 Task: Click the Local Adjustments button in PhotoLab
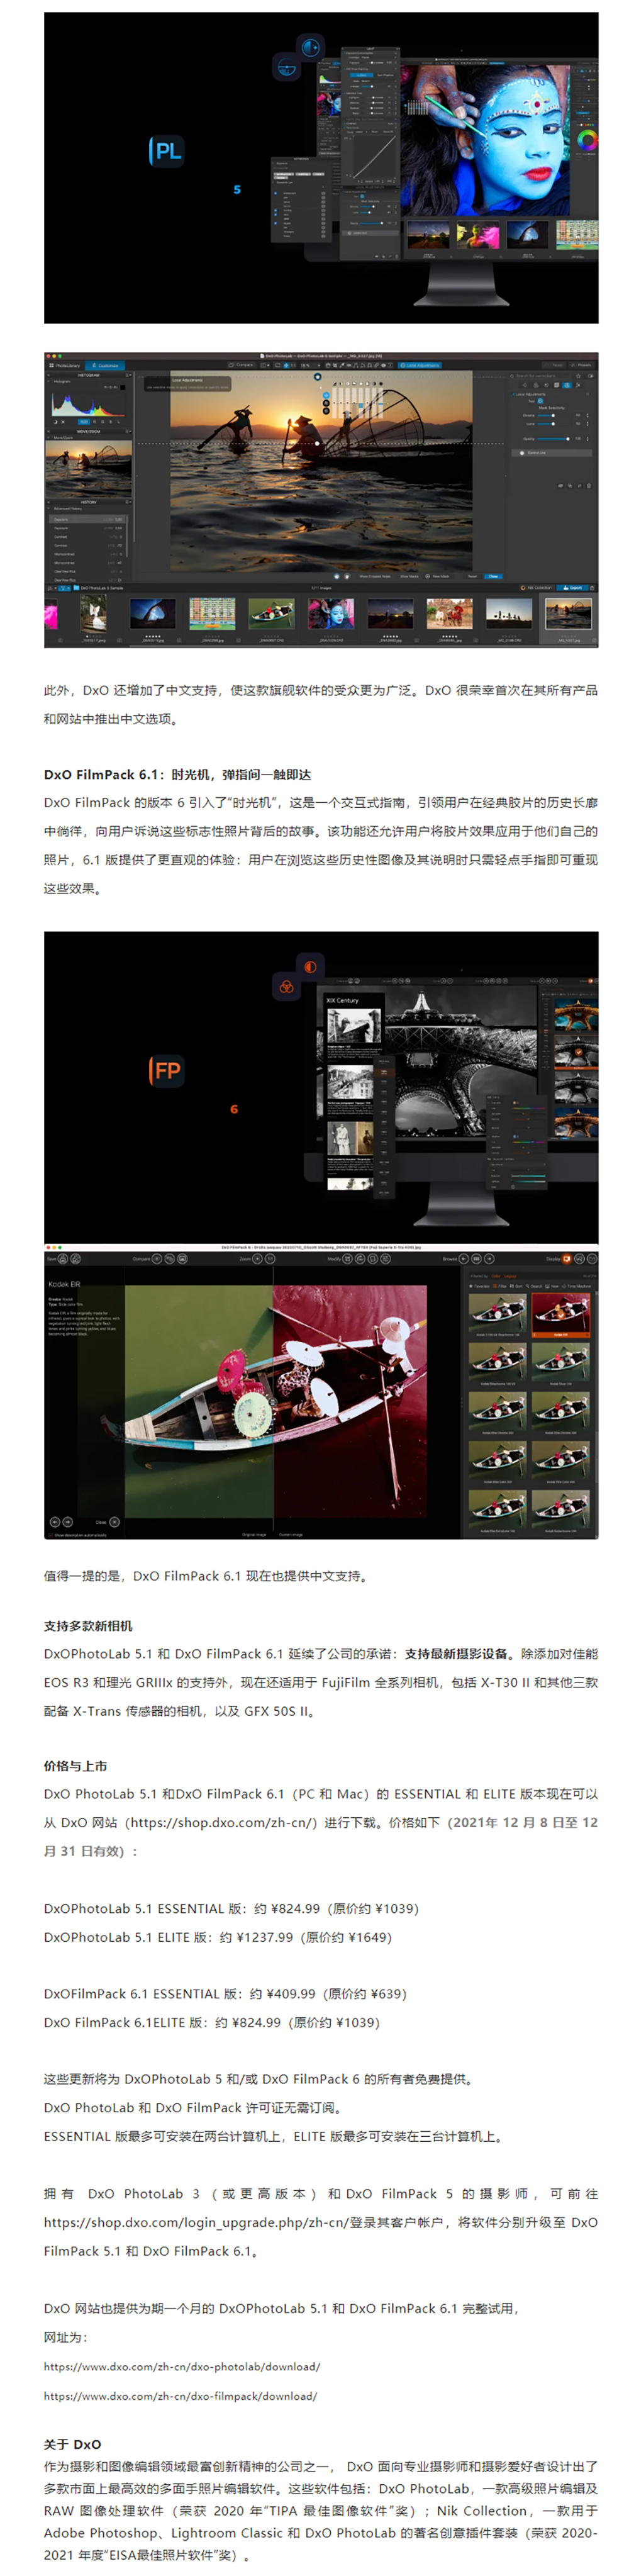(x=421, y=365)
